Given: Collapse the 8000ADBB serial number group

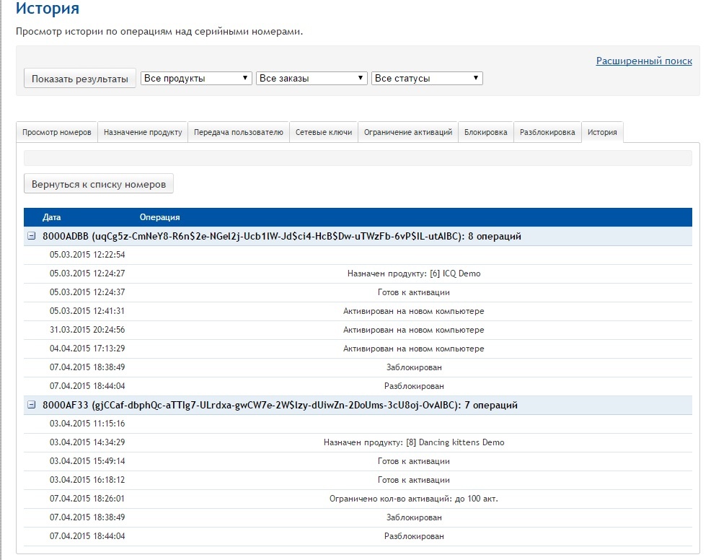Looking at the screenshot, I should (31, 236).
